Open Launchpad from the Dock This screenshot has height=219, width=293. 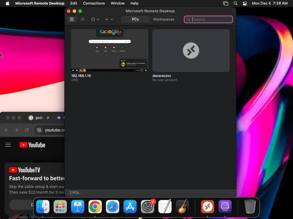(x=60, y=206)
